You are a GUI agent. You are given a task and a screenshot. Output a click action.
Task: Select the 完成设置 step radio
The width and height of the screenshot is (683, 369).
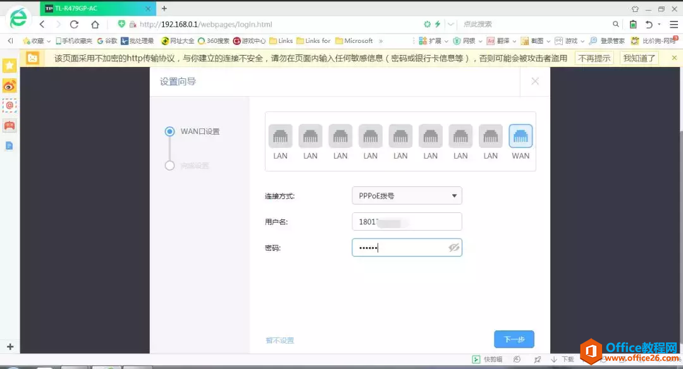pyautogui.click(x=170, y=166)
